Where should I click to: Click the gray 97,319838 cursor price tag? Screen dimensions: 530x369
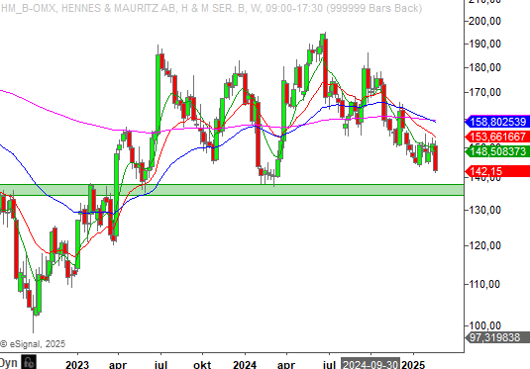497,337
